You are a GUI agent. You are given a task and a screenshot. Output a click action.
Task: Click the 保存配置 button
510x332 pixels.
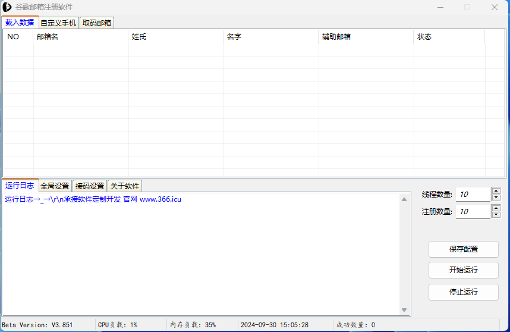coord(463,249)
